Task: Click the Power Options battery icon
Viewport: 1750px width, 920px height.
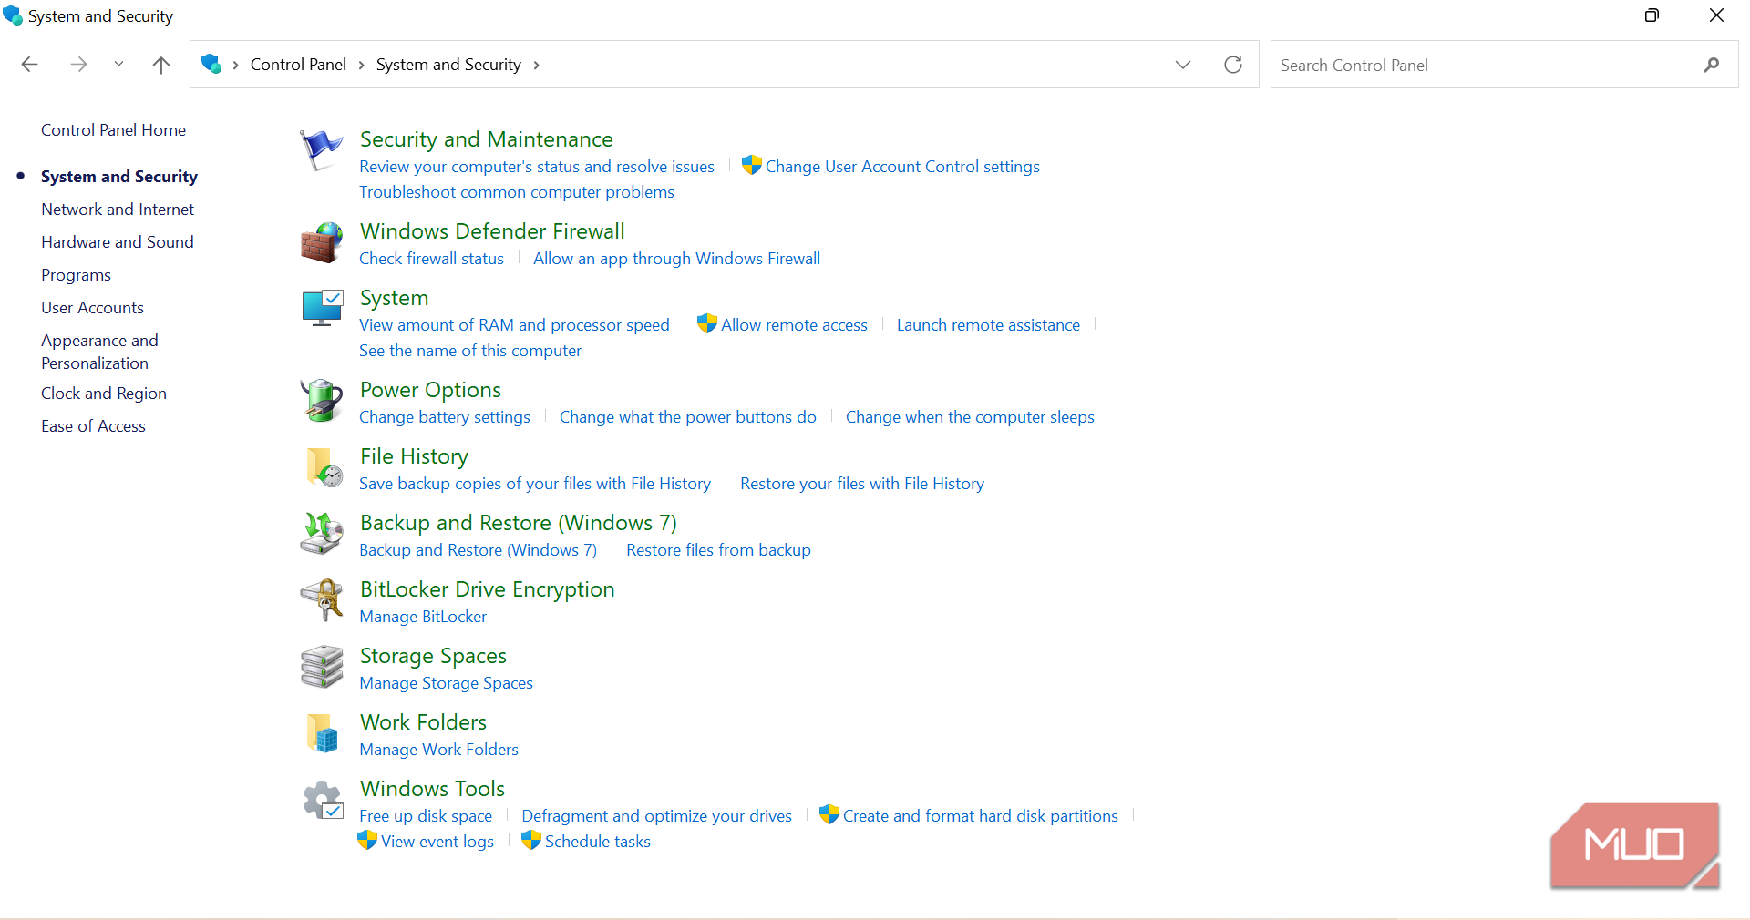Action: pyautogui.click(x=322, y=401)
